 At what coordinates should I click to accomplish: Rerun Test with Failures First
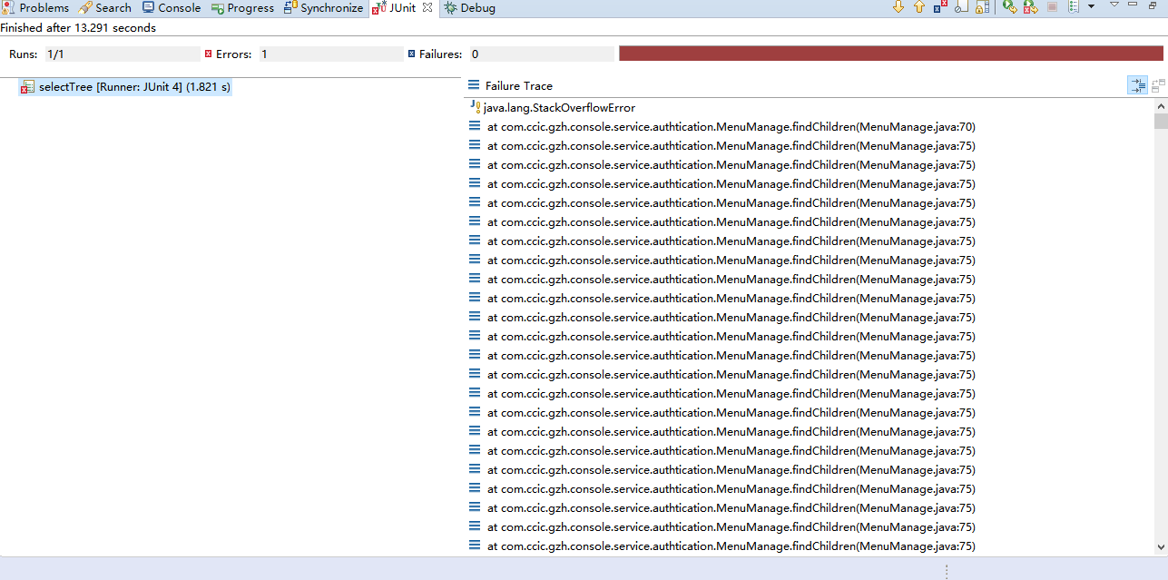point(1030,6)
